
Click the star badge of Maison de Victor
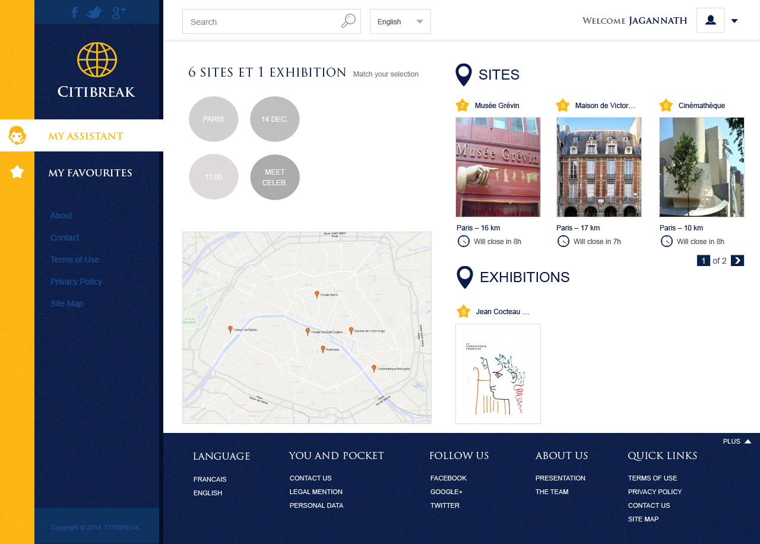coord(563,106)
